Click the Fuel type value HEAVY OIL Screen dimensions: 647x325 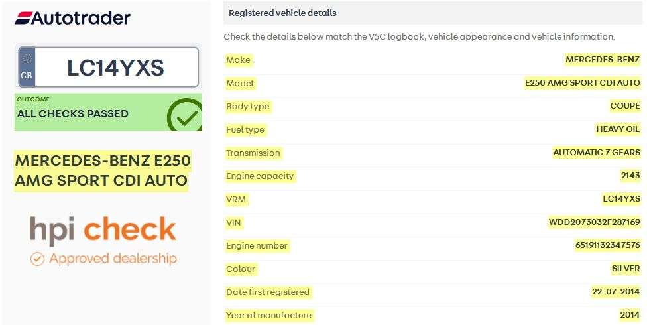click(x=618, y=129)
